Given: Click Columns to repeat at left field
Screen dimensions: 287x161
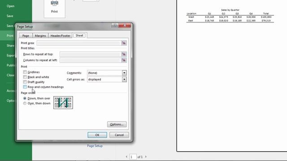Looking at the screenshot, I should pyautogui.click(x=90, y=60).
